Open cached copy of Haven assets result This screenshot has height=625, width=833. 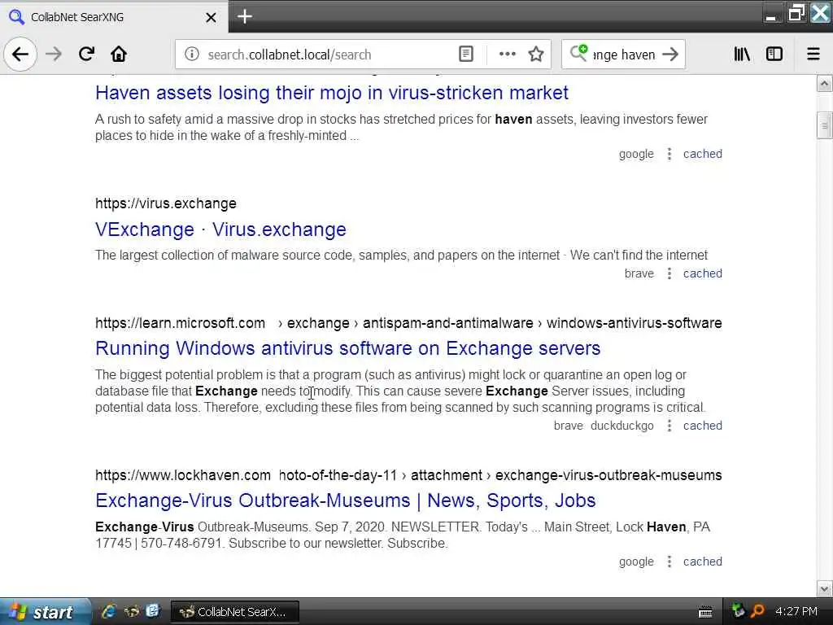pyautogui.click(x=702, y=154)
